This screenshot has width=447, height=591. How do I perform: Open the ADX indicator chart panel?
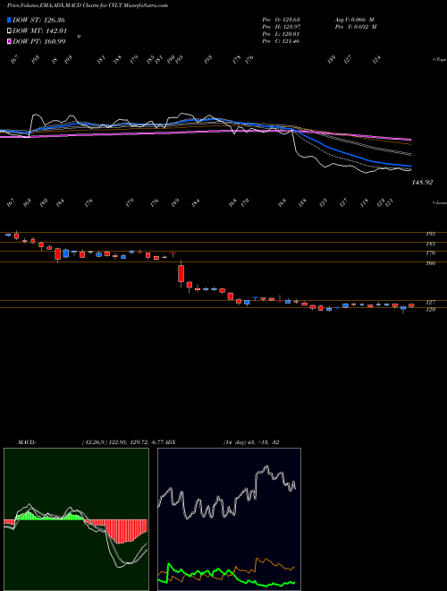(x=229, y=519)
